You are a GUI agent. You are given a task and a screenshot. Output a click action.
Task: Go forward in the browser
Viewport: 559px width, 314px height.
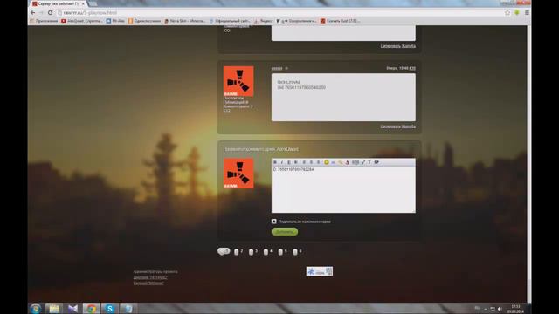[41, 12]
